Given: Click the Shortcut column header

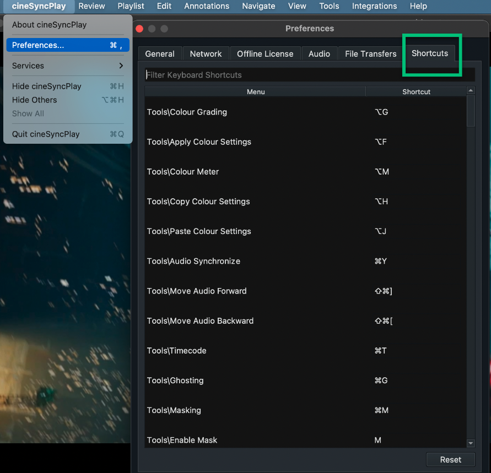Looking at the screenshot, I should 416,91.
